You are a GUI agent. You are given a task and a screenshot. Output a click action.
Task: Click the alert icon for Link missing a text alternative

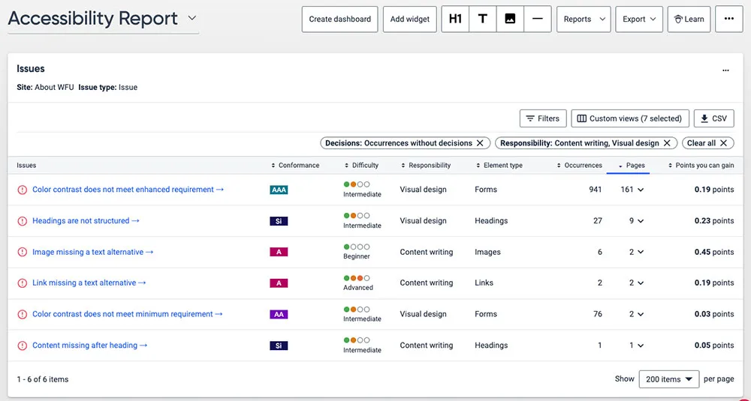[22, 283]
